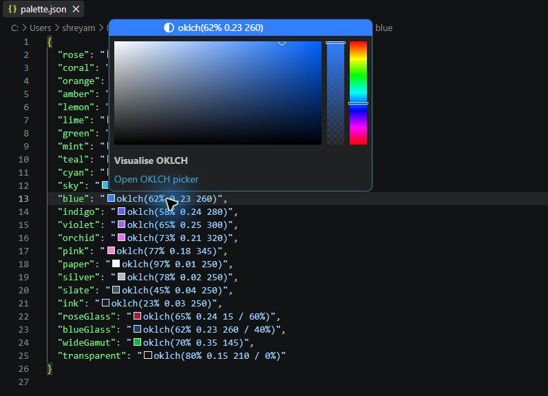Click the "rose" key on line 2
This screenshot has width=548, height=396.
click(x=73, y=55)
